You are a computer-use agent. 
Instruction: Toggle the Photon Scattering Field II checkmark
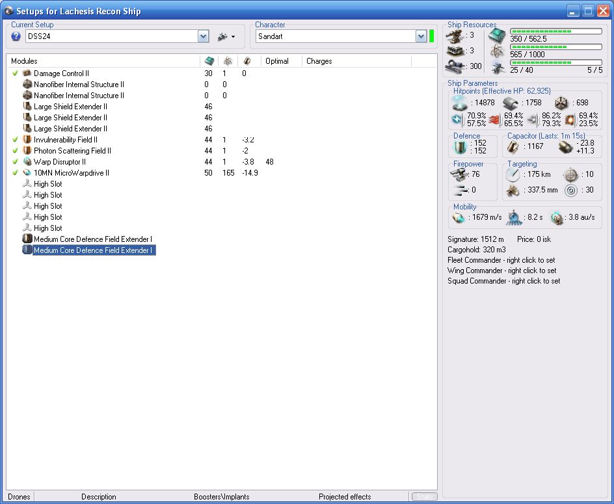[15, 150]
